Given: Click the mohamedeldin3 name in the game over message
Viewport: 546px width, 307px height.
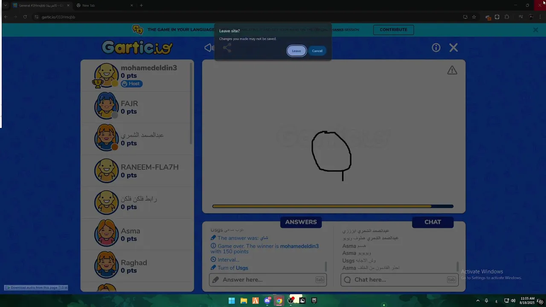Looking at the screenshot, I should [299, 246].
